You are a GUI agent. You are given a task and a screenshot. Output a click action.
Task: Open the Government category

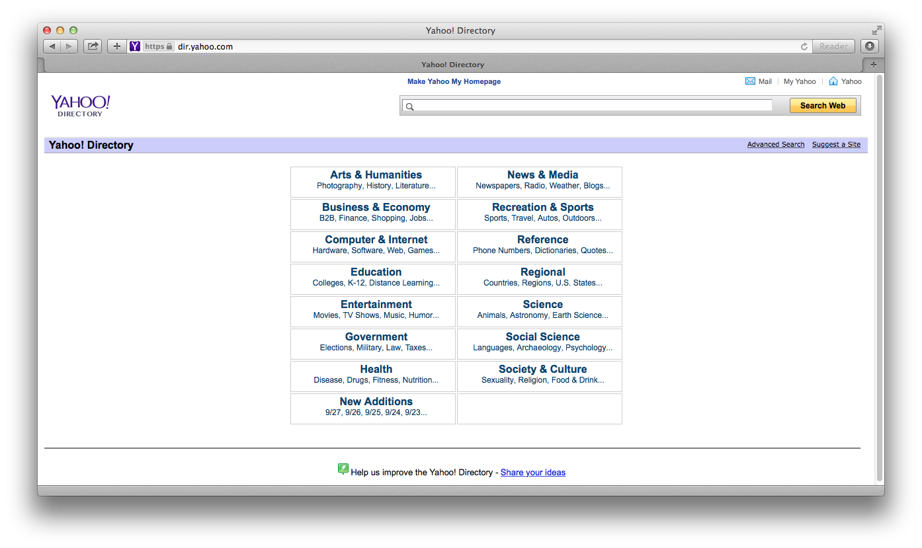(x=376, y=336)
